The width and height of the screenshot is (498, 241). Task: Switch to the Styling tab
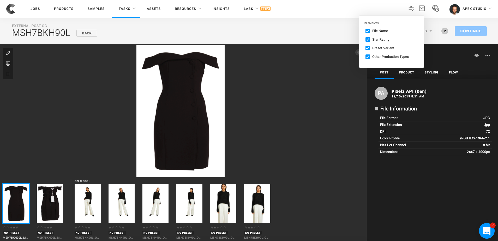[431, 72]
